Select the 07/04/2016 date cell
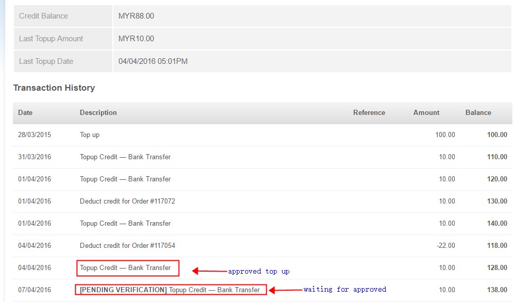This screenshot has width=518, height=302. [x=34, y=290]
